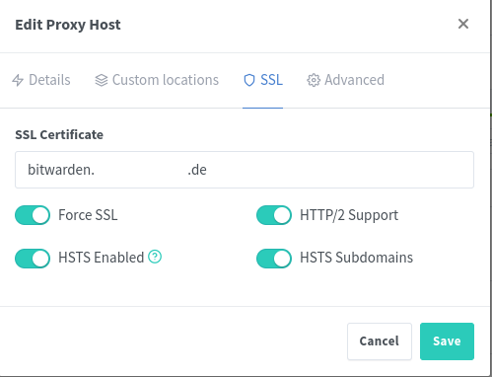Image resolution: width=492 pixels, height=377 pixels.
Task: Click the Cancel button
Action: click(x=380, y=341)
